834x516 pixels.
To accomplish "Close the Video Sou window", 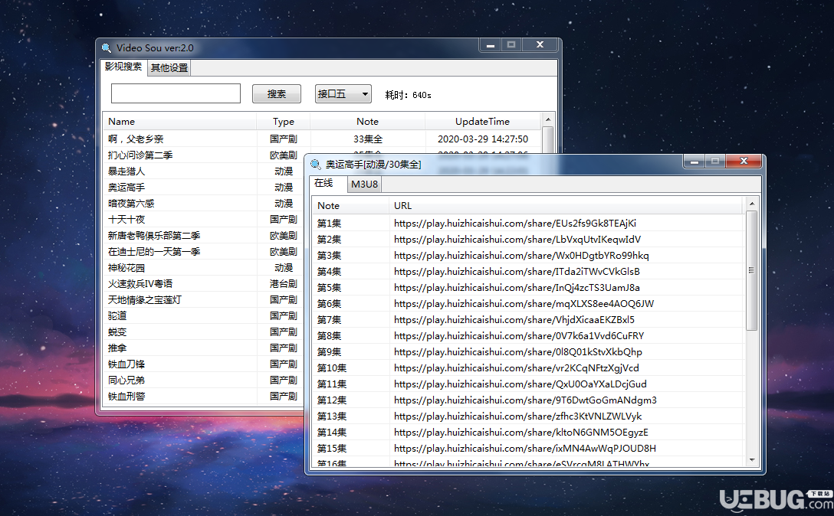I will tap(540, 45).
